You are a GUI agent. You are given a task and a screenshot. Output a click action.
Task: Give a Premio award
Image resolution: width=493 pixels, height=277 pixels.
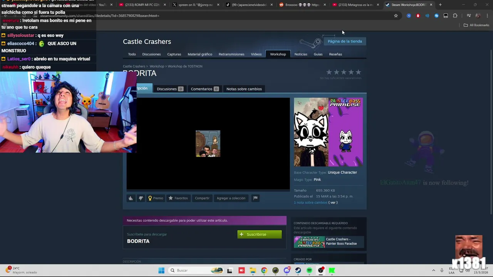156,198
